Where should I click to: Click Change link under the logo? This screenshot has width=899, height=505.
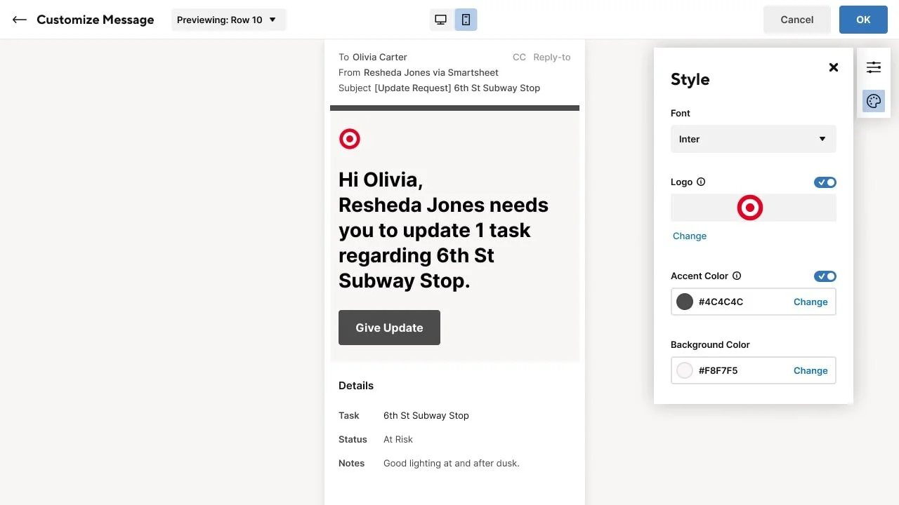click(690, 236)
